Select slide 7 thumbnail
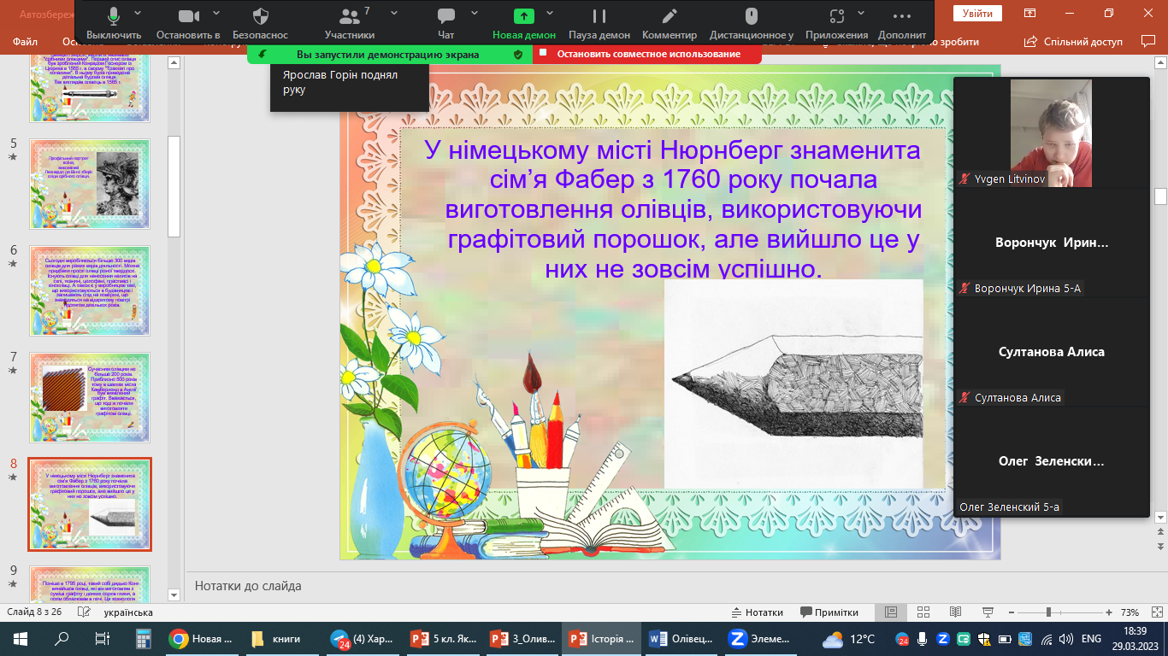Viewport: 1168px width, 656px height. (x=90, y=397)
